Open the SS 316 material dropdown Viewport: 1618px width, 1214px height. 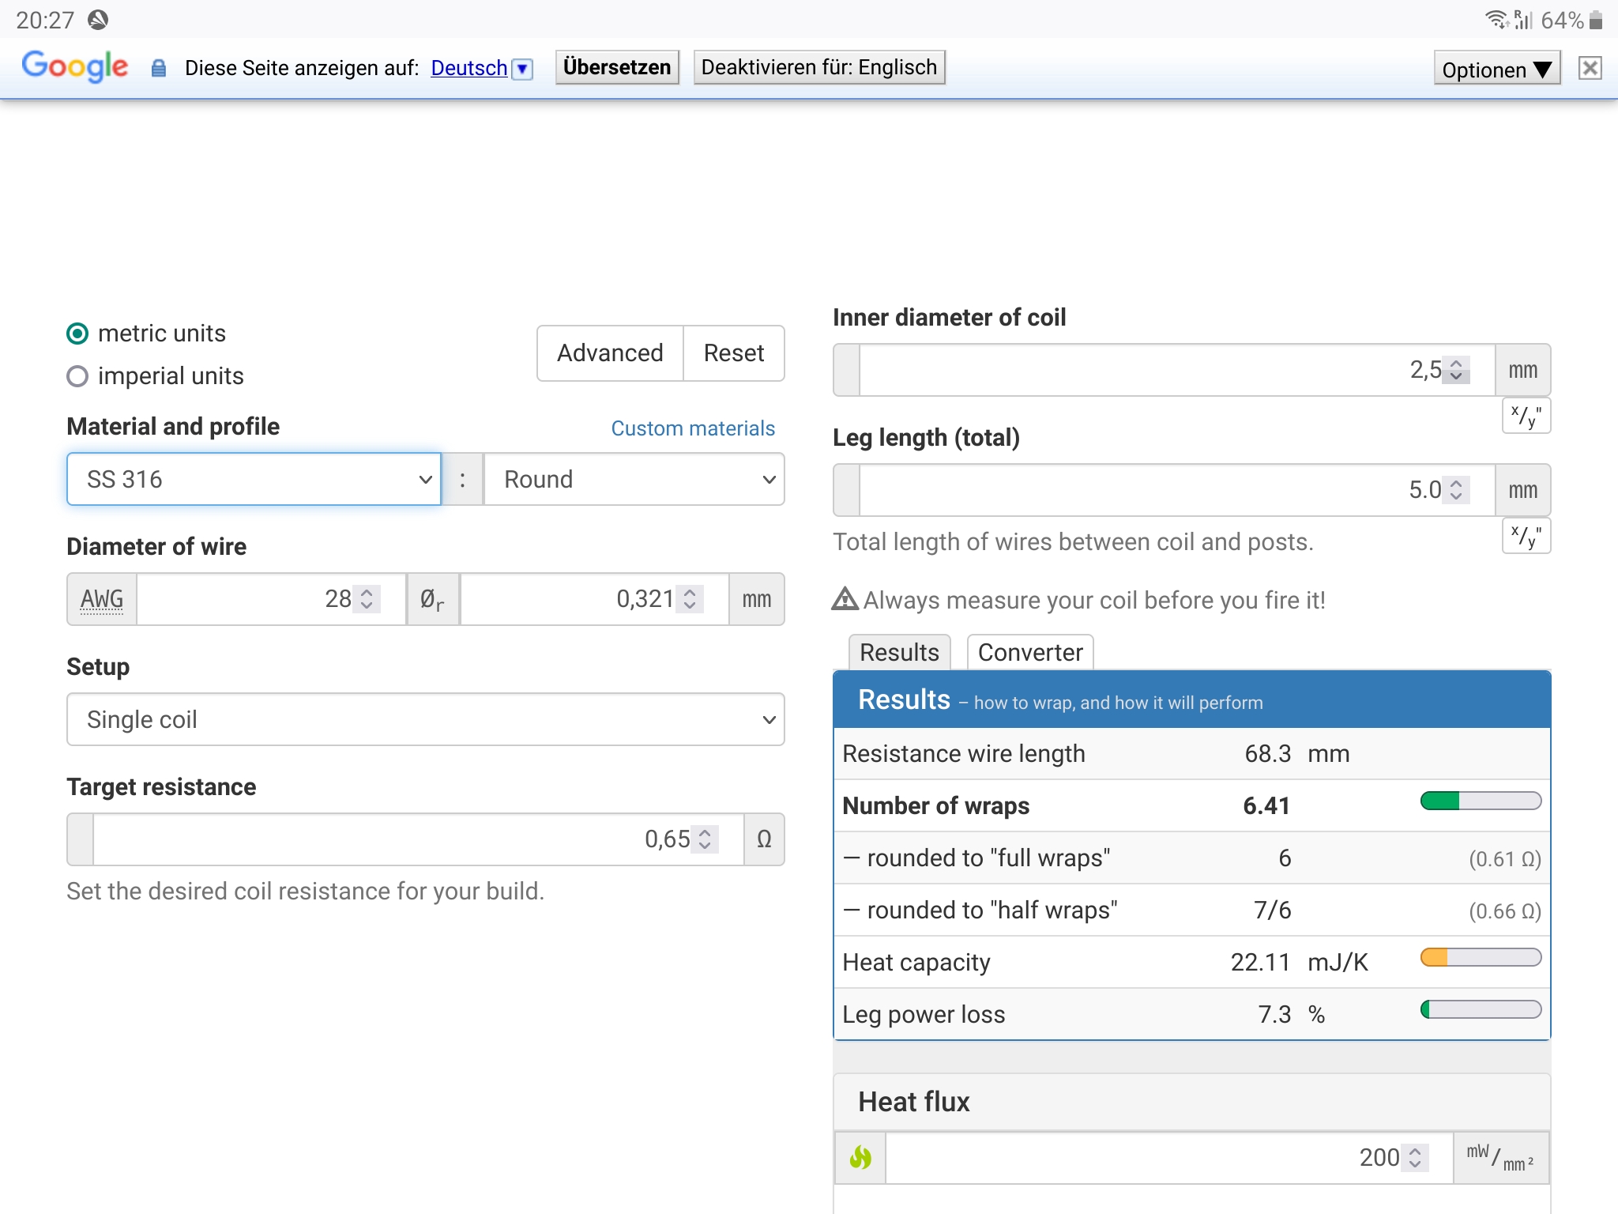click(254, 479)
